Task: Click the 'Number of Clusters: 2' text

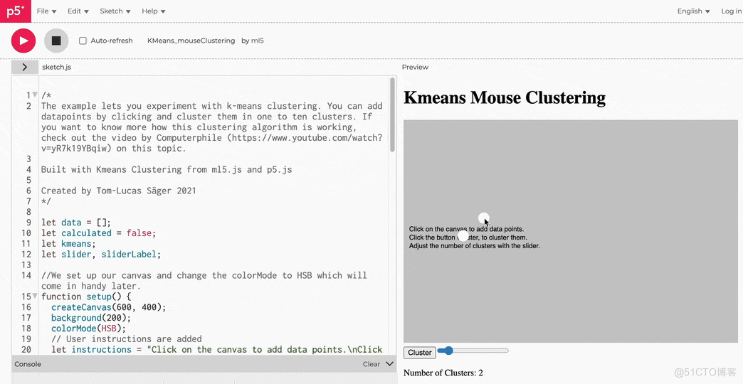Action: pyautogui.click(x=443, y=373)
